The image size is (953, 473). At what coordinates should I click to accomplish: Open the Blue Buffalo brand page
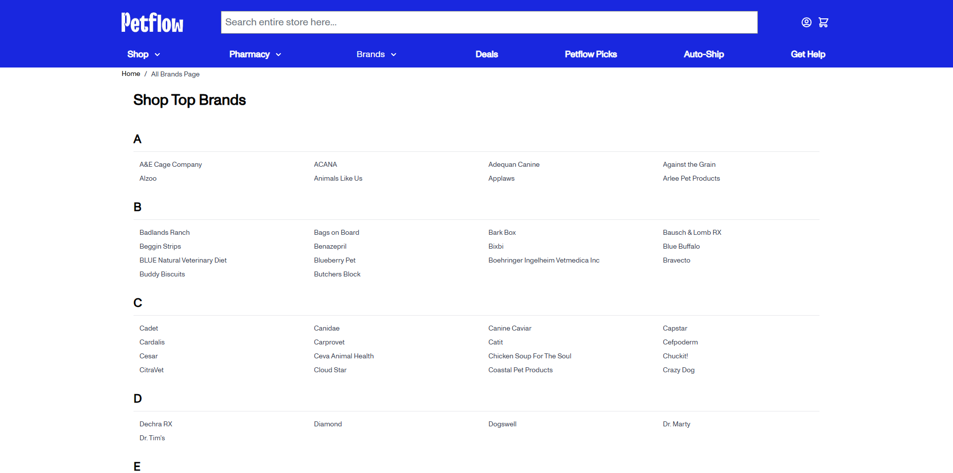681,247
